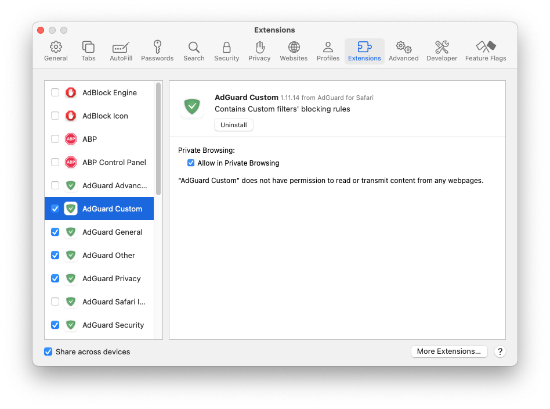The width and height of the screenshot is (550, 409).
Task: Select the AdGuard Safari I... row label
Action: pyautogui.click(x=114, y=302)
